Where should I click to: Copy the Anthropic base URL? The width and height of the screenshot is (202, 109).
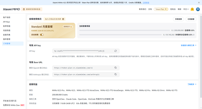pos(116,74)
